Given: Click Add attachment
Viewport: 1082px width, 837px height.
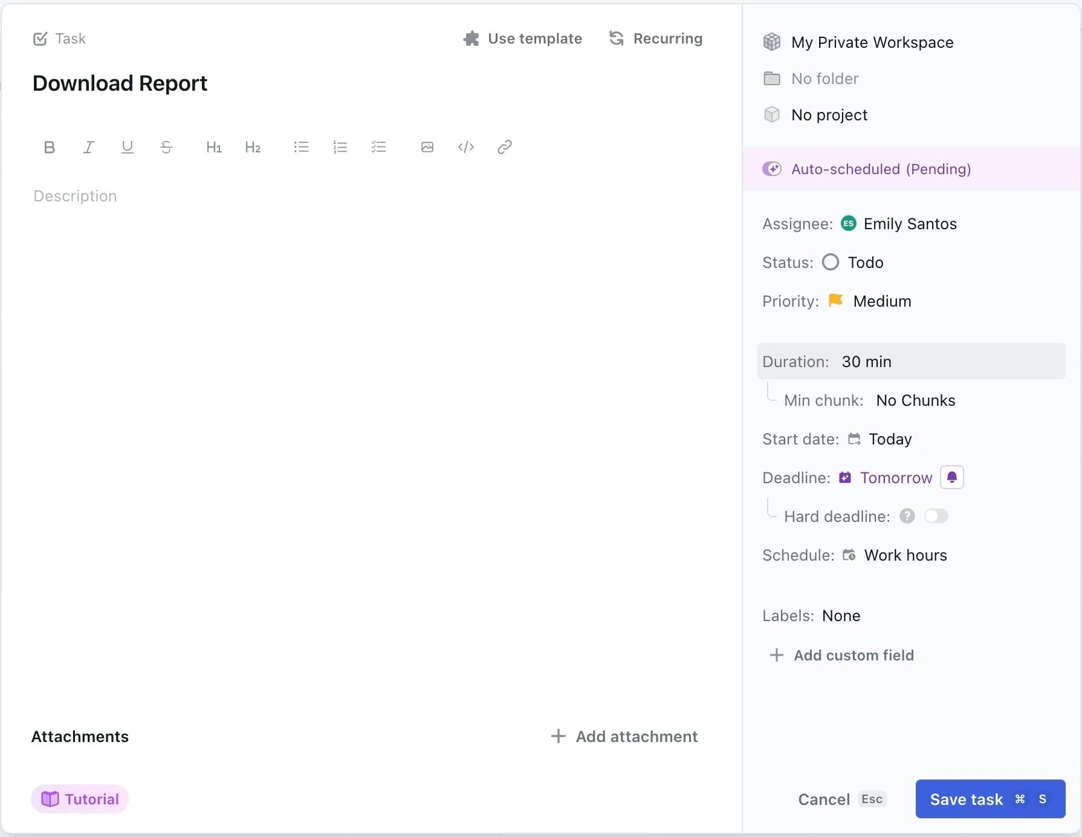Looking at the screenshot, I should [624, 737].
